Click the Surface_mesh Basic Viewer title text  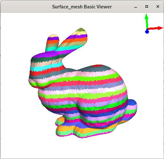[x=82, y=7]
